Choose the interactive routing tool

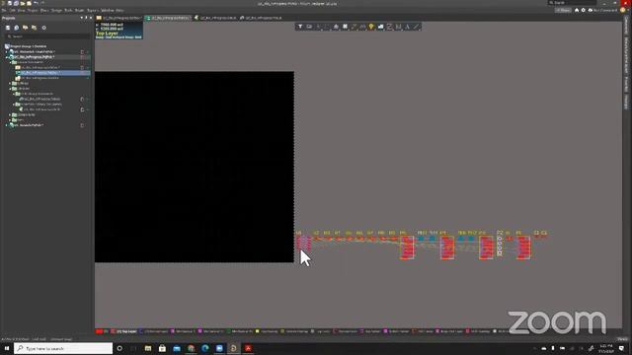(x=354, y=27)
